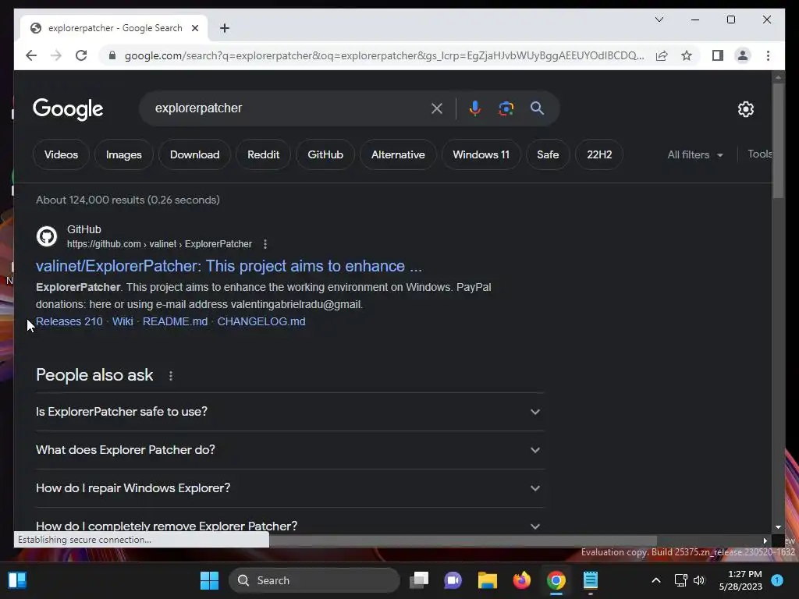
Task: Search by image with Google Lens
Action: coord(506,108)
